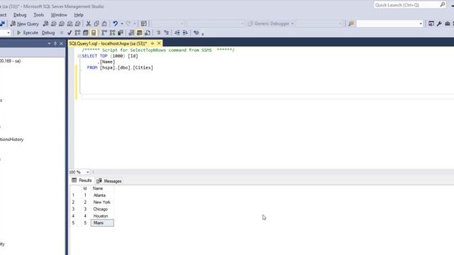The height and width of the screenshot is (255, 454).
Task: Open the Undo history dropdown arrow
Action: click(121, 23)
